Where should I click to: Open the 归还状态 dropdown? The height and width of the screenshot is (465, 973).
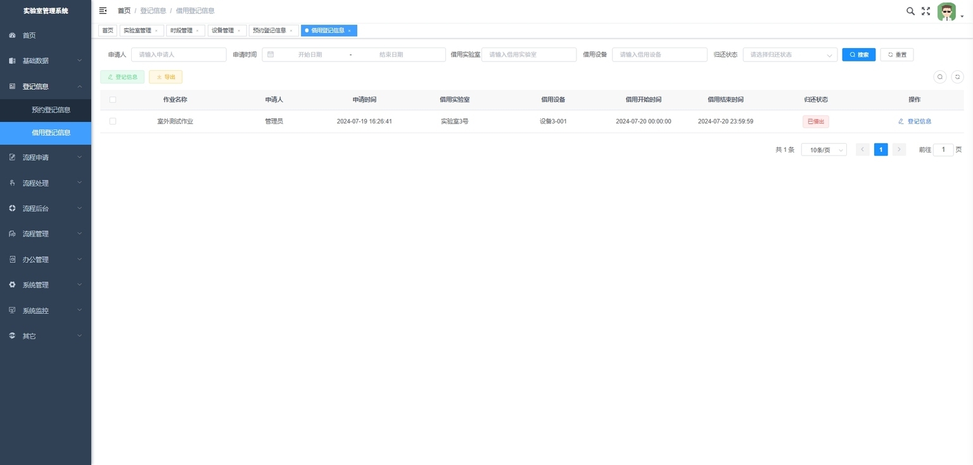[790, 54]
